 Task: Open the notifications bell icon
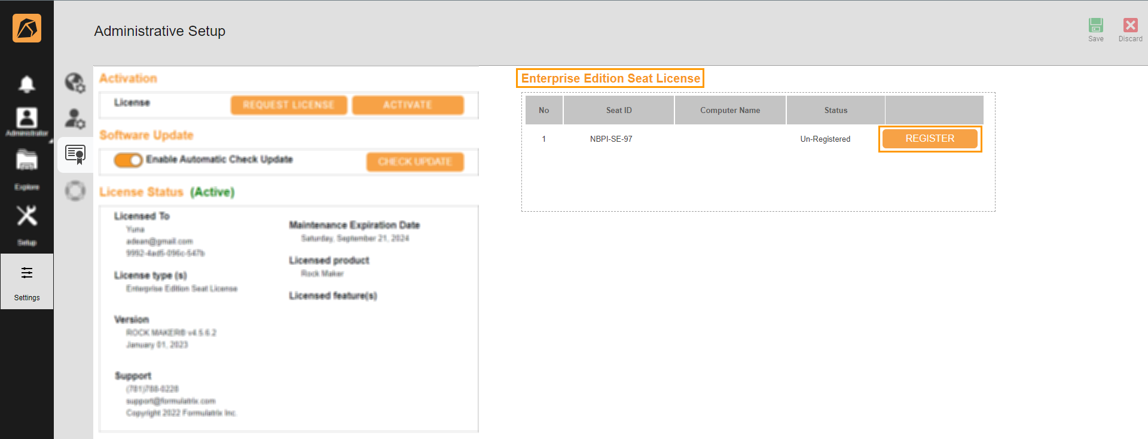click(x=27, y=84)
